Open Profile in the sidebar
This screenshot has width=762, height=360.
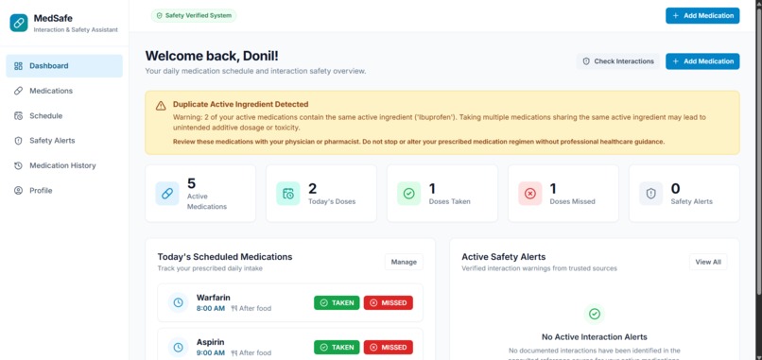click(64, 191)
